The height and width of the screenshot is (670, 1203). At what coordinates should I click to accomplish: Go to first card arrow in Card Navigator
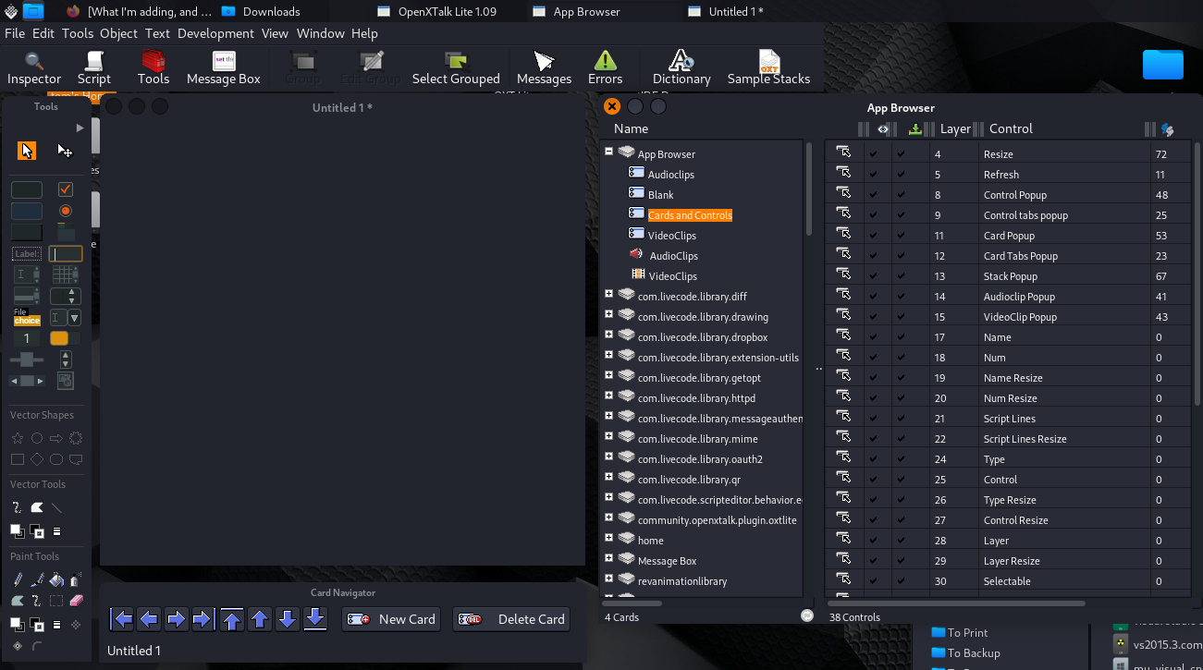[x=123, y=619]
